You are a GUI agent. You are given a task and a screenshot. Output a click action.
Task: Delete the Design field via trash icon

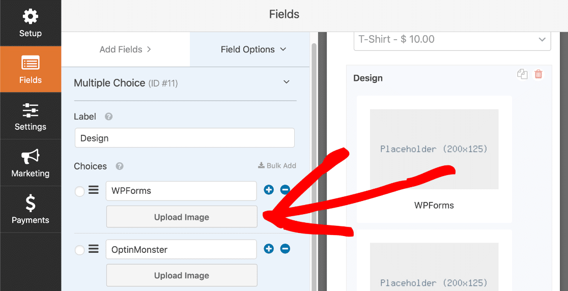point(538,74)
